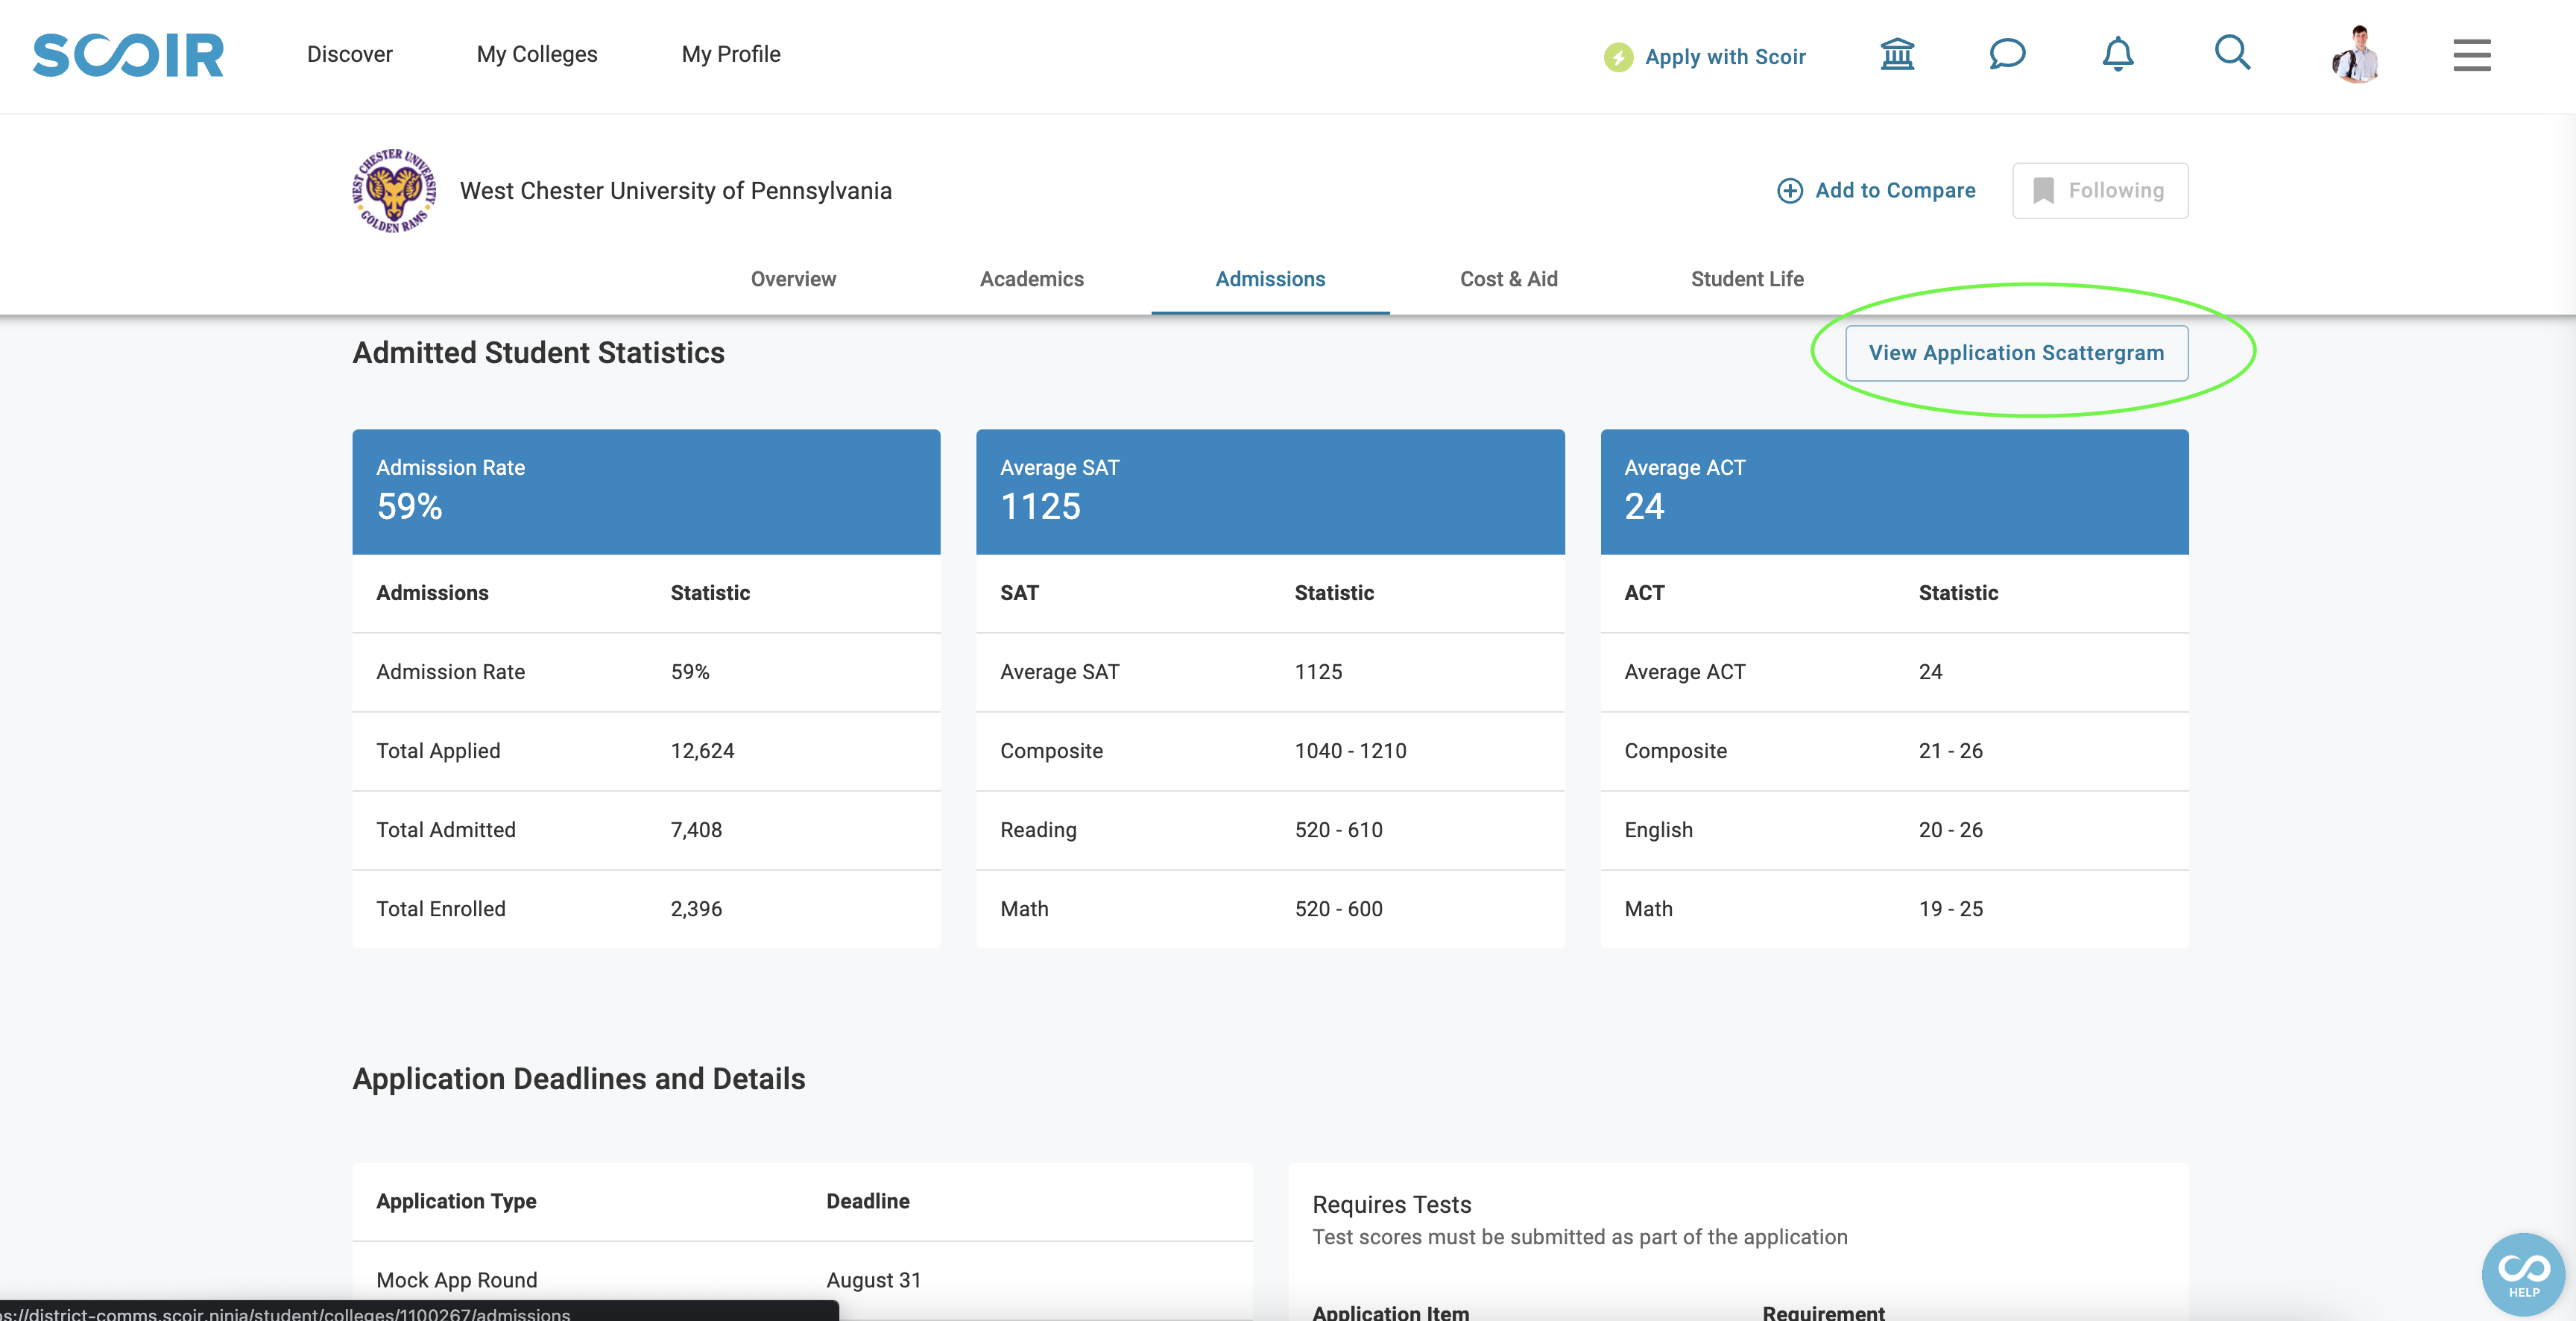
Task: Click the Admission Rate 59% card header
Action: [646, 492]
